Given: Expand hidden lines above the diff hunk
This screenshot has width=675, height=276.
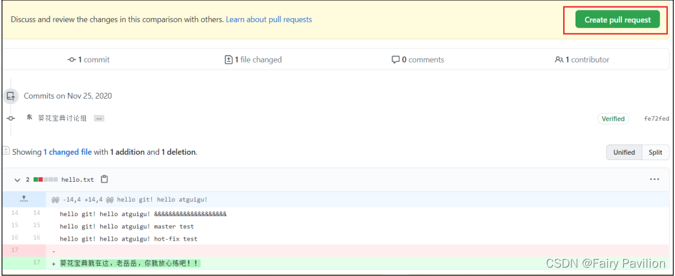Looking at the screenshot, I should coord(24,199).
